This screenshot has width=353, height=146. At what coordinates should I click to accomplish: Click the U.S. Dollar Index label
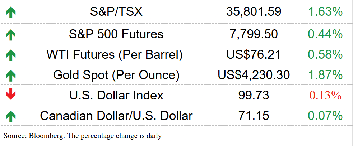point(116,95)
